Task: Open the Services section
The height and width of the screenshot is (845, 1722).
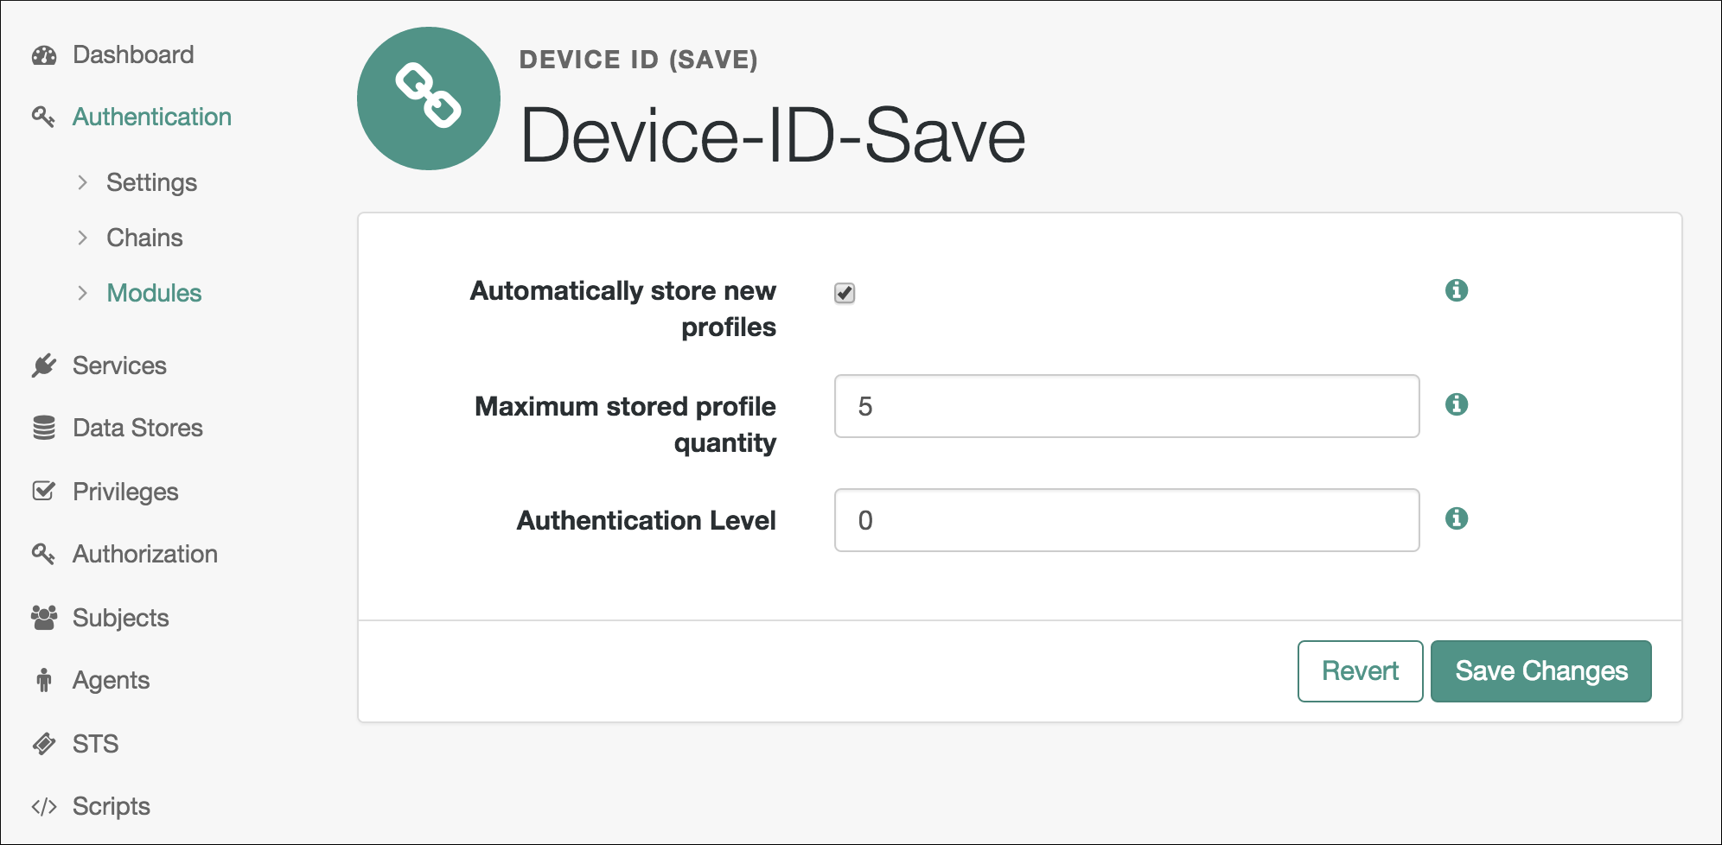Action: (x=119, y=365)
